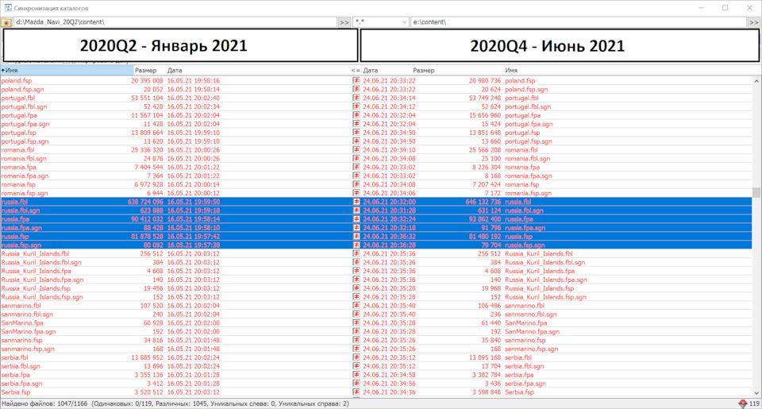Click the app icon in title bar
Screen dimensions: 762x409
(8, 8)
